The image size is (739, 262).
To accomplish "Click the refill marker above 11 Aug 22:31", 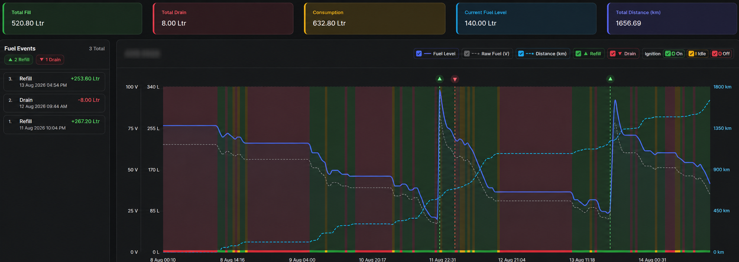I will click(439, 79).
